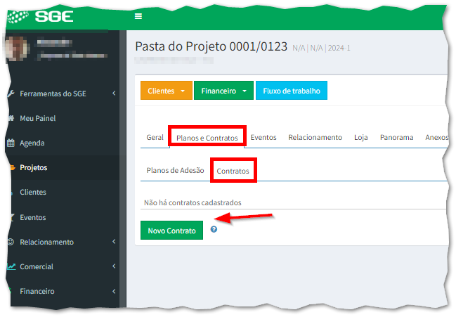Image resolution: width=456 pixels, height=317 pixels.
Task: Open Eventos in sidebar
Action: click(x=33, y=217)
